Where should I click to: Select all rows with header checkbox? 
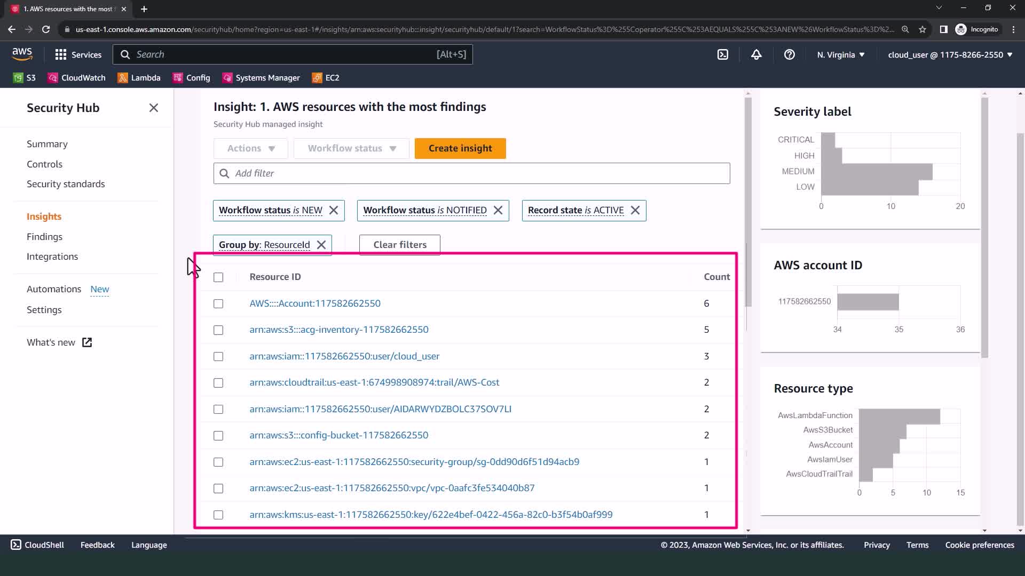pyautogui.click(x=218, y=277)
